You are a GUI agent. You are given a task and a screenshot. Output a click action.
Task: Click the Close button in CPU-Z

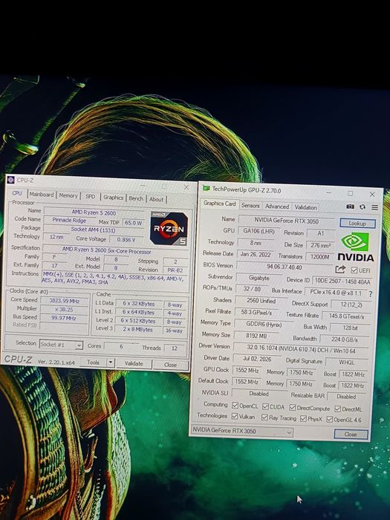coord(170,365)
